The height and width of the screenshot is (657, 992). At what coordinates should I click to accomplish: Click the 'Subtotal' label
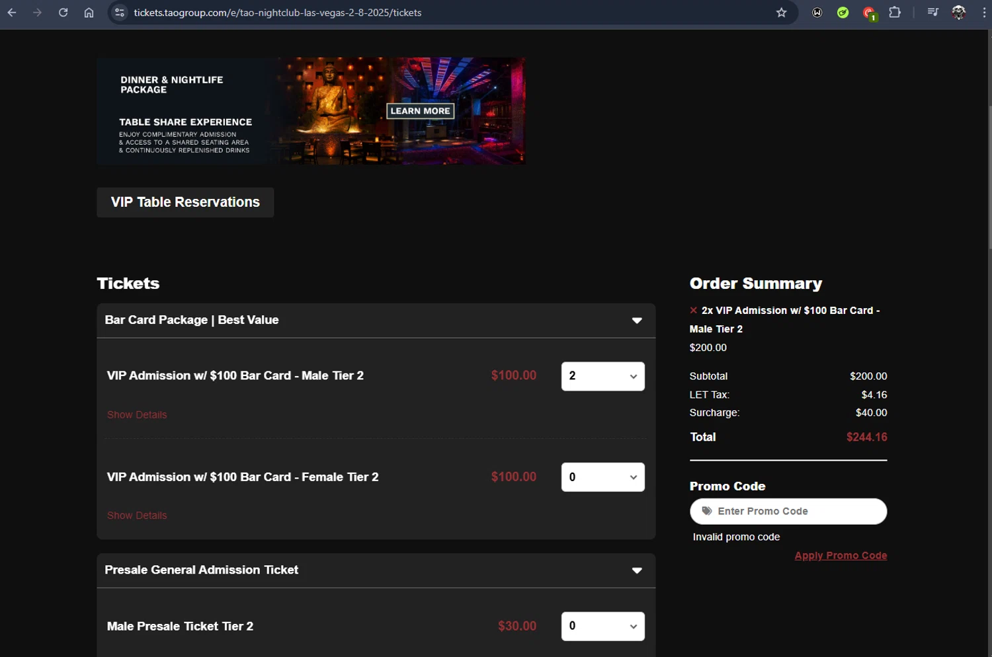[x=708, y=376]
